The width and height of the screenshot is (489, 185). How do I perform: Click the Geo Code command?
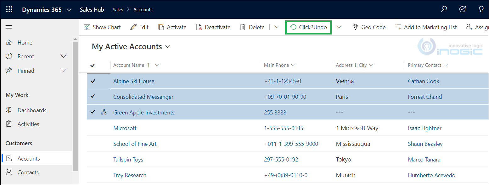(369, 27)
